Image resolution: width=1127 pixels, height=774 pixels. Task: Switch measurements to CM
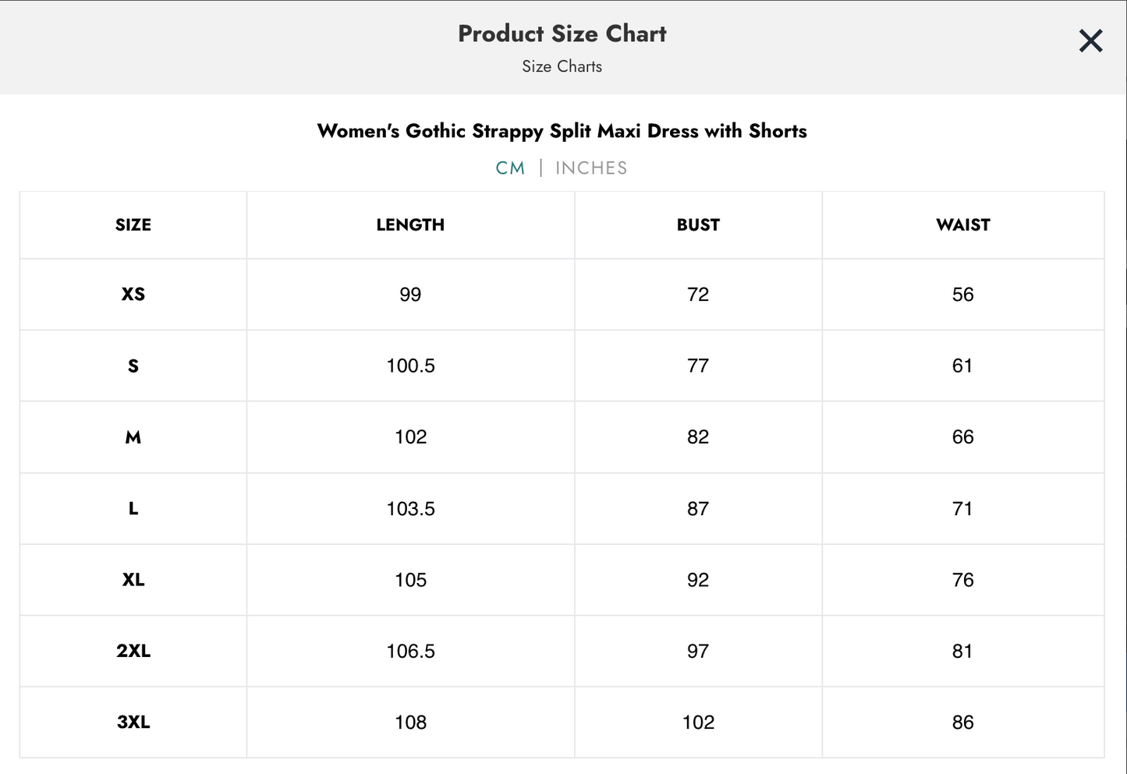pyautogui.click(x=511, y=167)
